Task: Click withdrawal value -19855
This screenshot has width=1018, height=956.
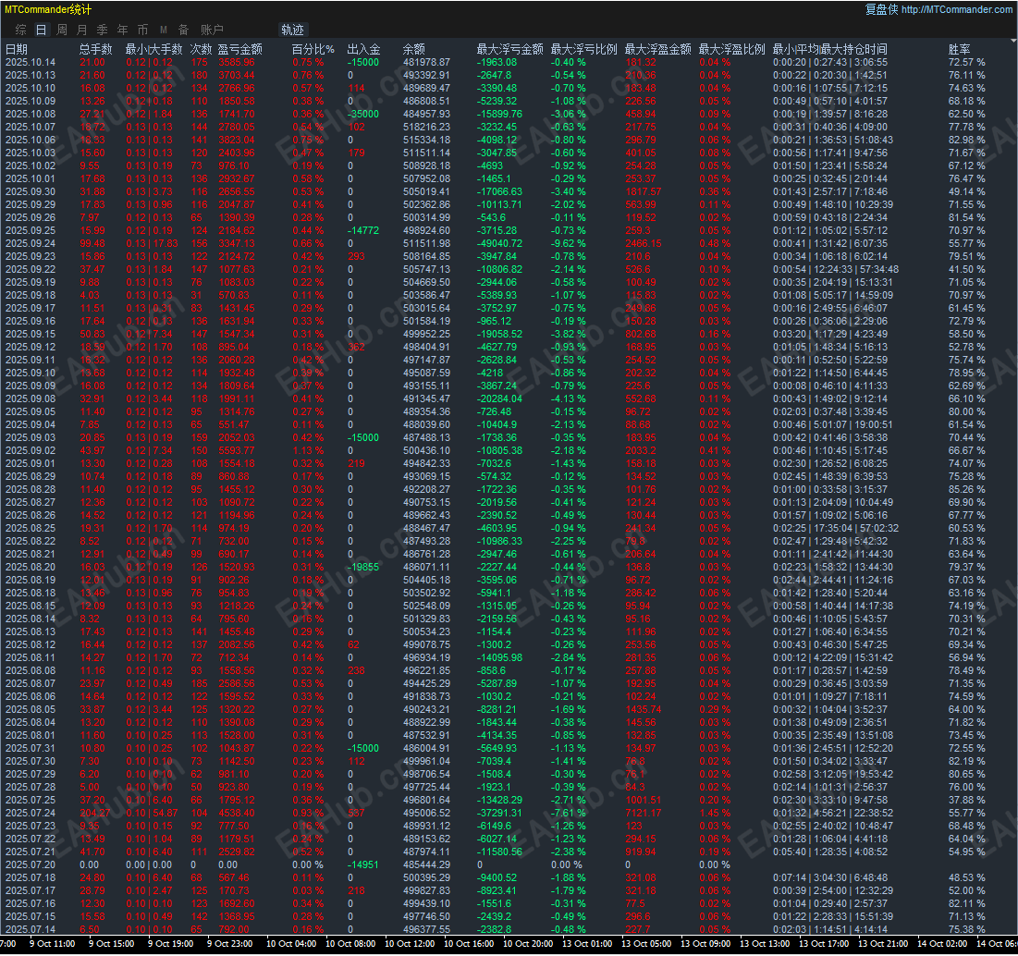Action: point(363,568)
